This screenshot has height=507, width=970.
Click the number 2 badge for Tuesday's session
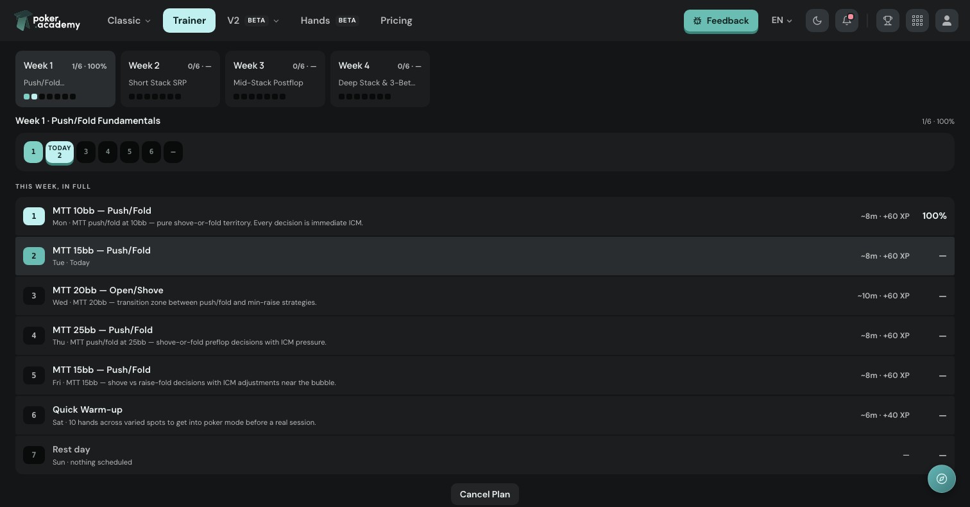[x=34, y=256]
